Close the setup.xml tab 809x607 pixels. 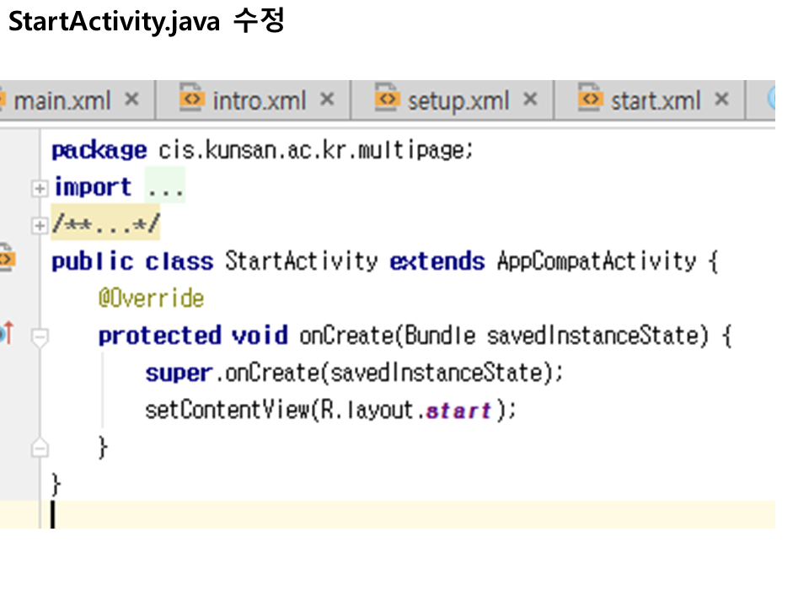[530, 99]
